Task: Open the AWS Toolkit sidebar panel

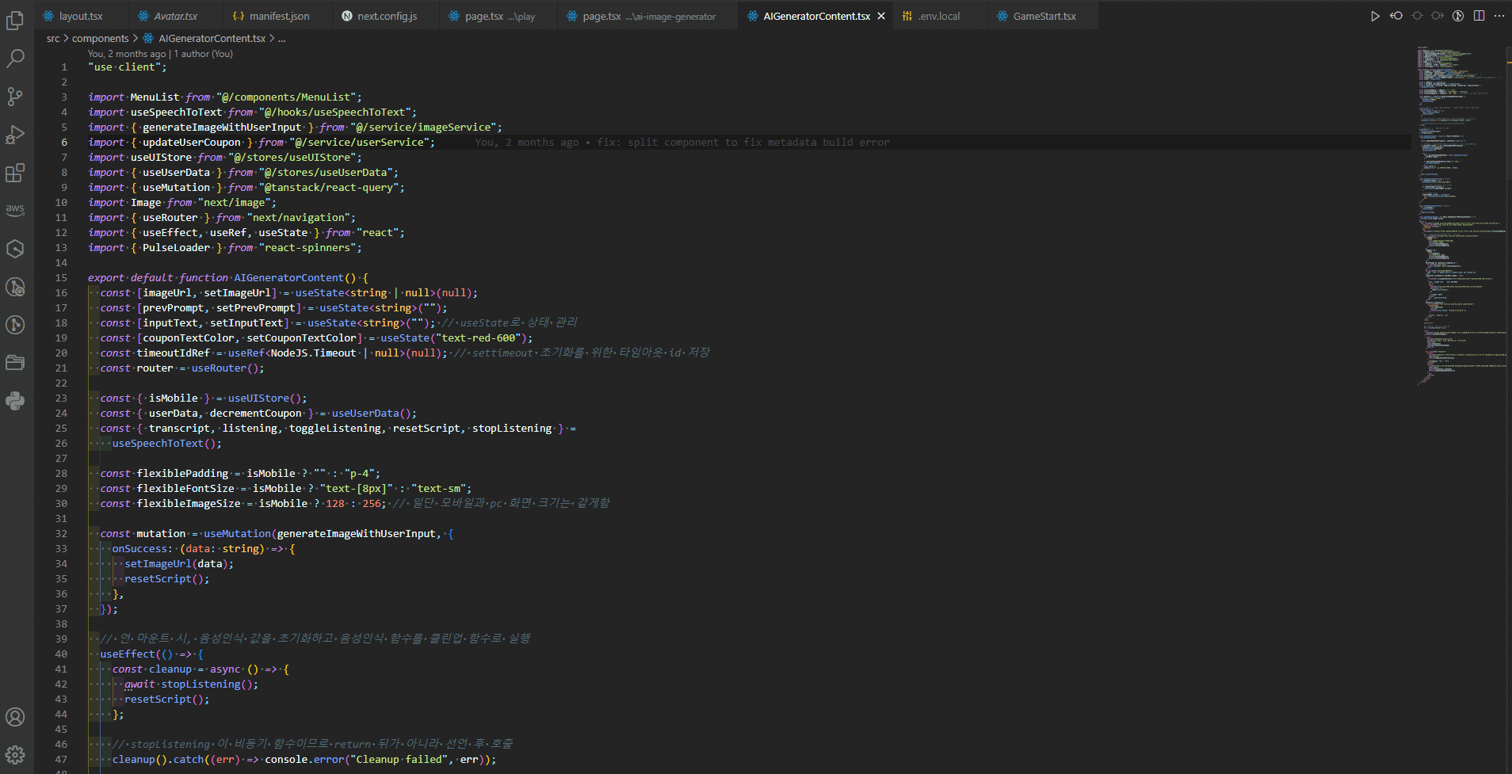Action: 16,210
